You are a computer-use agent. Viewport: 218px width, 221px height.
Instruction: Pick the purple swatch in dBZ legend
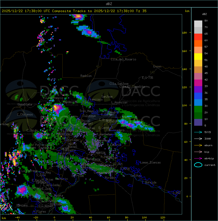point(198,90)
